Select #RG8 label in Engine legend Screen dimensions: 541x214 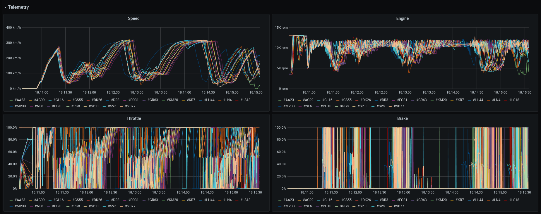click(344, 106)
